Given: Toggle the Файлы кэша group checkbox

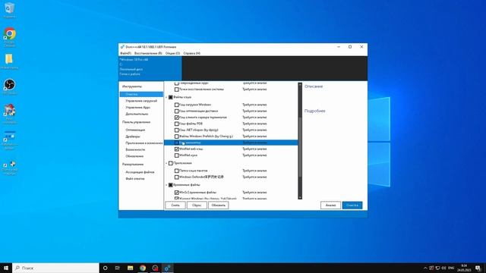Looking at the screenshot, I should pyautogui.click(x=170, y=97).
